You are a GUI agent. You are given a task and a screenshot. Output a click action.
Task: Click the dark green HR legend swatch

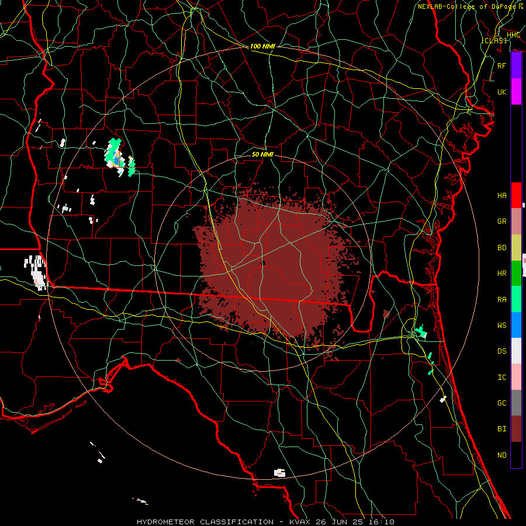point(516,274)
